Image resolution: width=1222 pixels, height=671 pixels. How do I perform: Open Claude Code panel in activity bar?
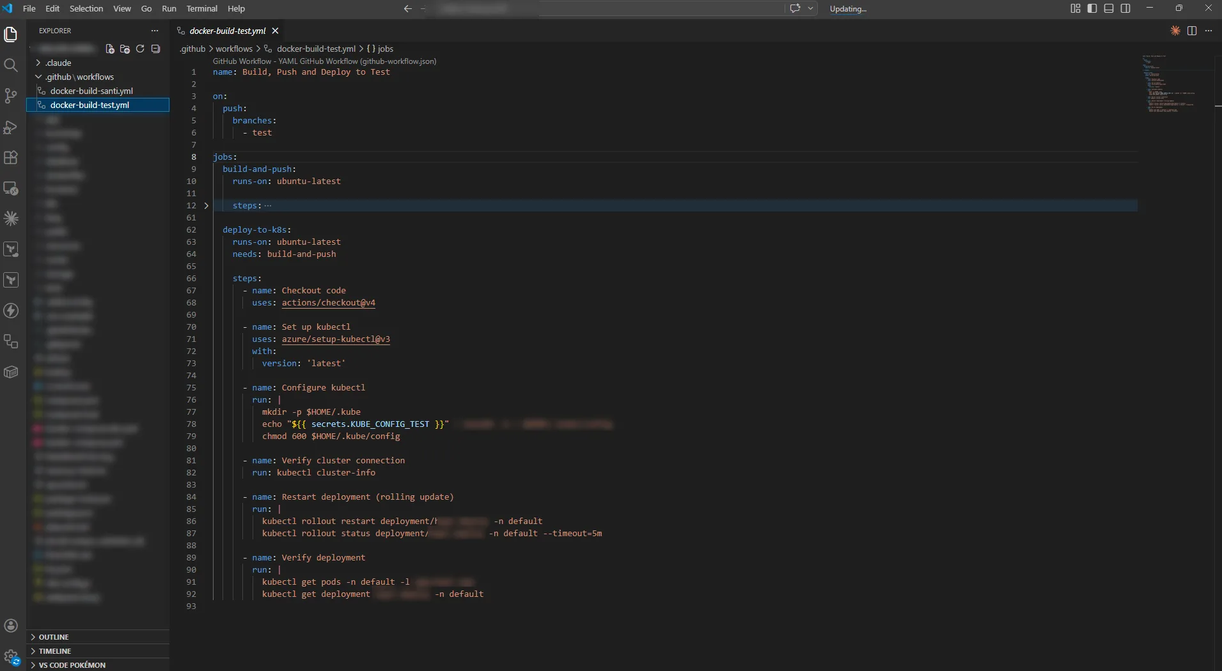click(x=11, y=219)
